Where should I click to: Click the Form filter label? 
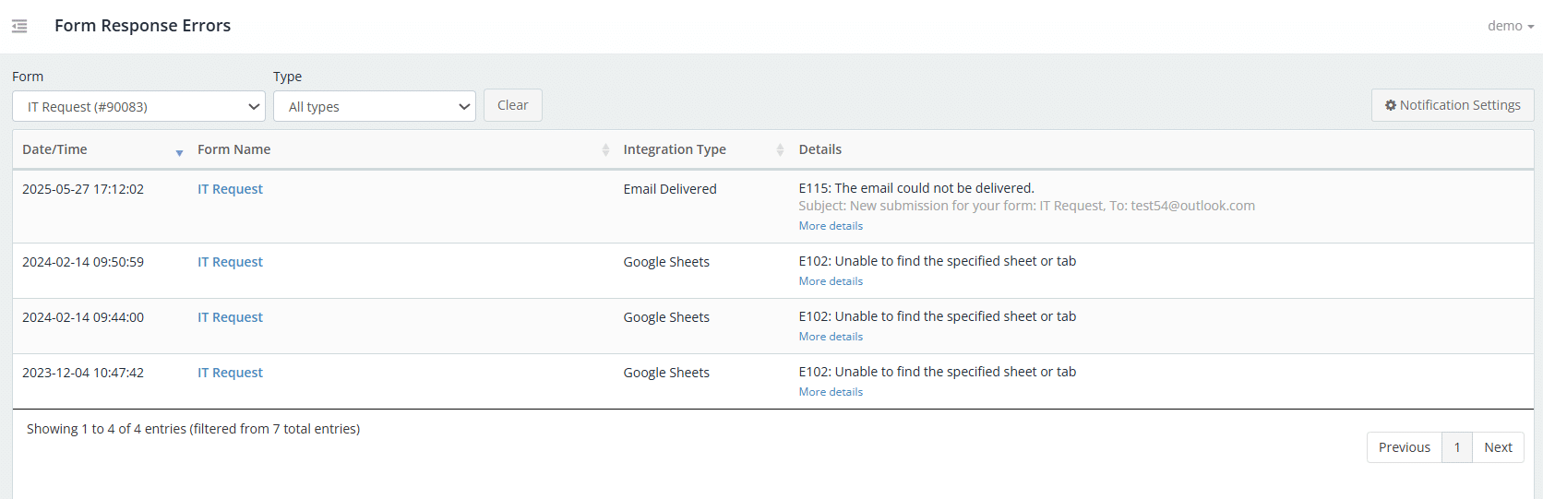[x=28, y=77]
